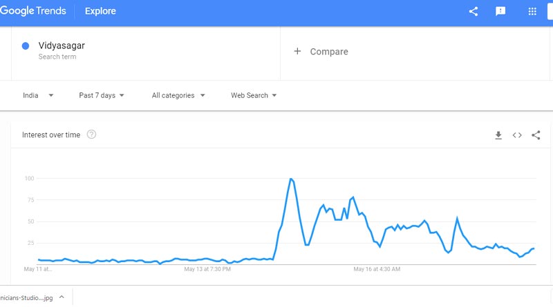Go to the Explore section
The height and width of the screenshot is (307, 553).
[x=100, y=11]
